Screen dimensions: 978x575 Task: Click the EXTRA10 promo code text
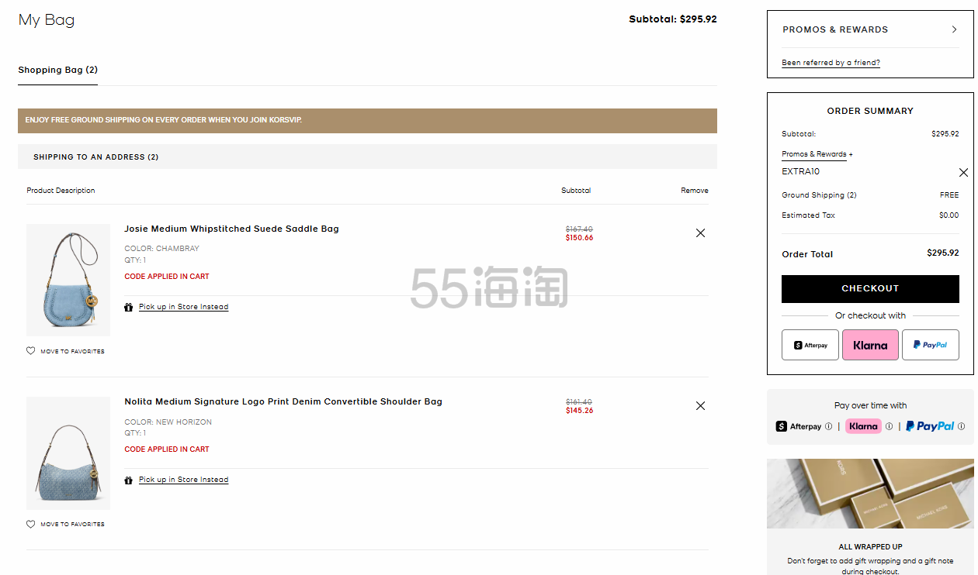tap(800, 172)
